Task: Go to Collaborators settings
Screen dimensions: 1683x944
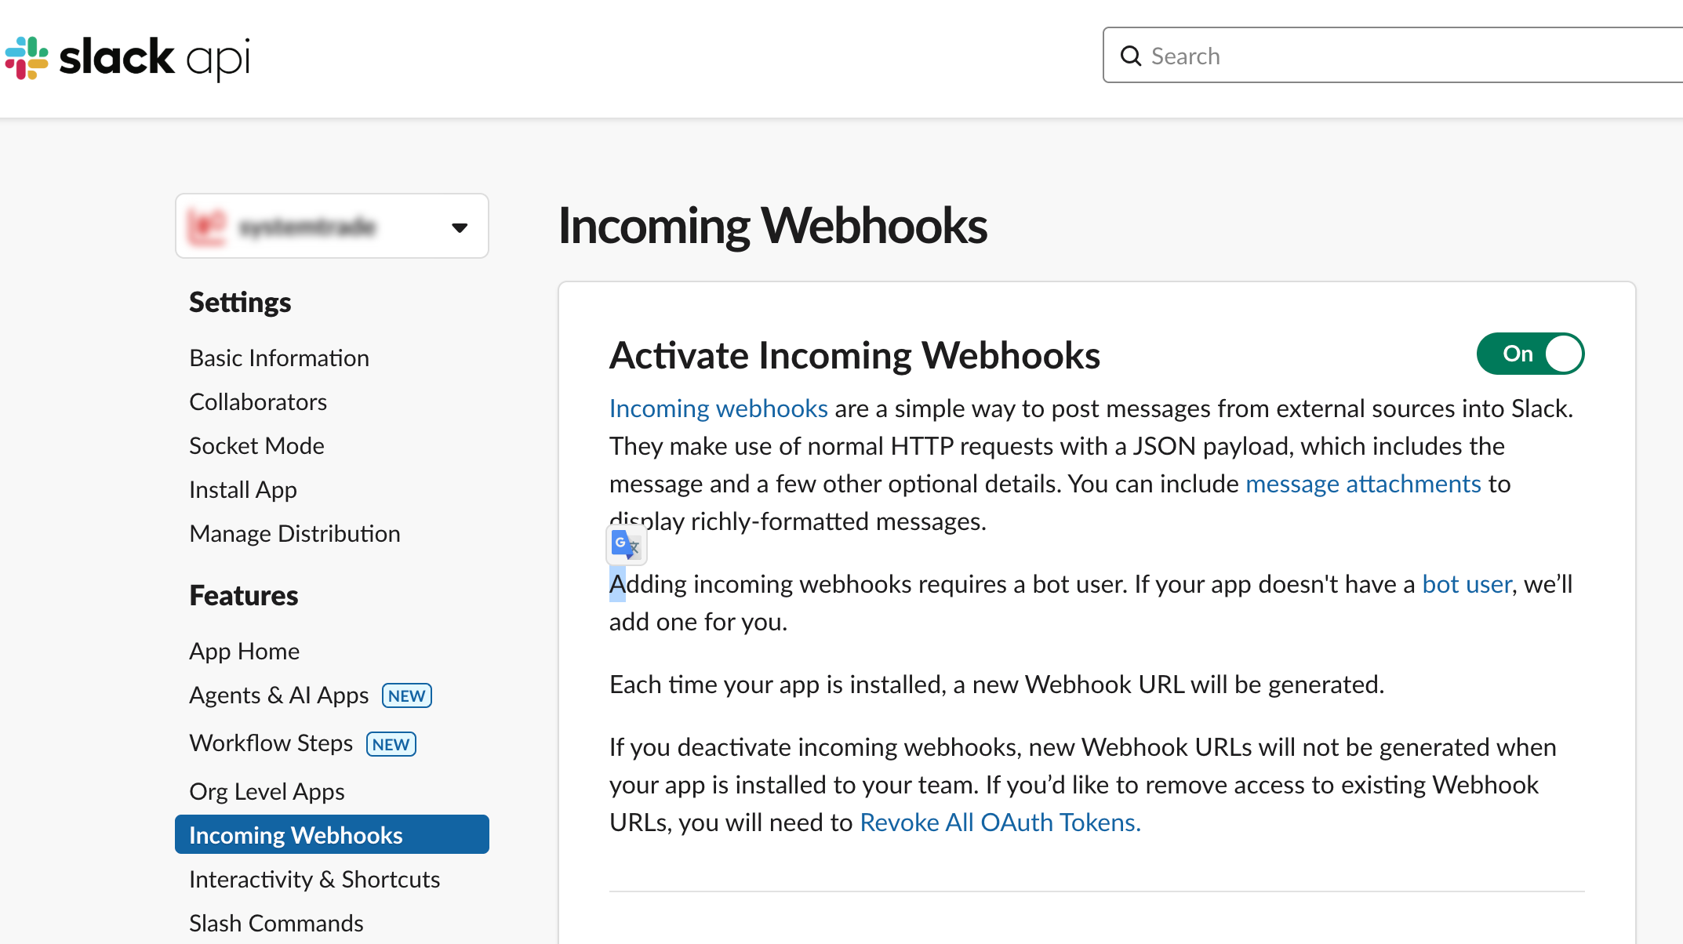Action: [x=257, y=402]
